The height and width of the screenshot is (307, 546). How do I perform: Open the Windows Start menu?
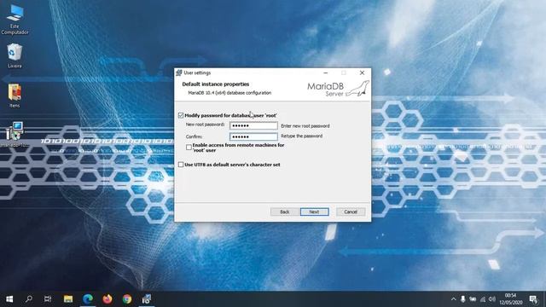(9, 299)
